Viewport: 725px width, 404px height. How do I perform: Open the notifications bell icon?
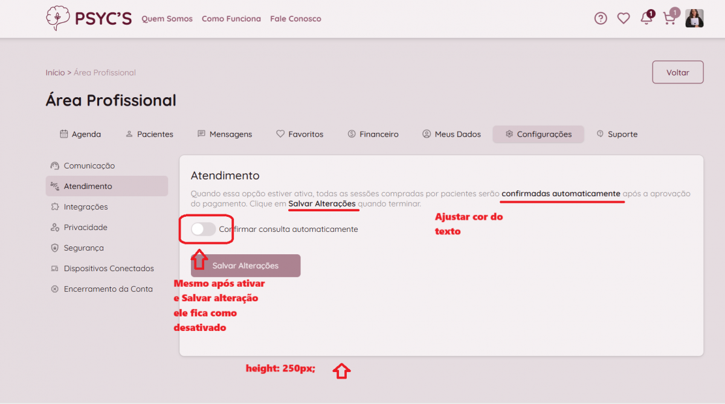pos(646,19)
